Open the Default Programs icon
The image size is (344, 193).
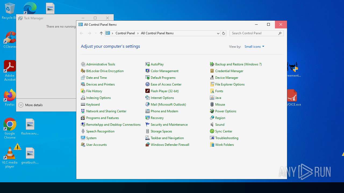(148, 78)
